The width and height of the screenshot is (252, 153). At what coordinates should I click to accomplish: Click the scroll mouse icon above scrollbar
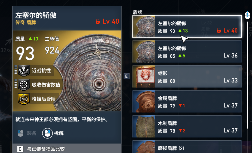pos(247,15)
